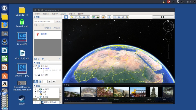Viewport: 196px width, 110px height.
Task: Collapse the 导览 tour strip chevron
Action: [65, 85]
